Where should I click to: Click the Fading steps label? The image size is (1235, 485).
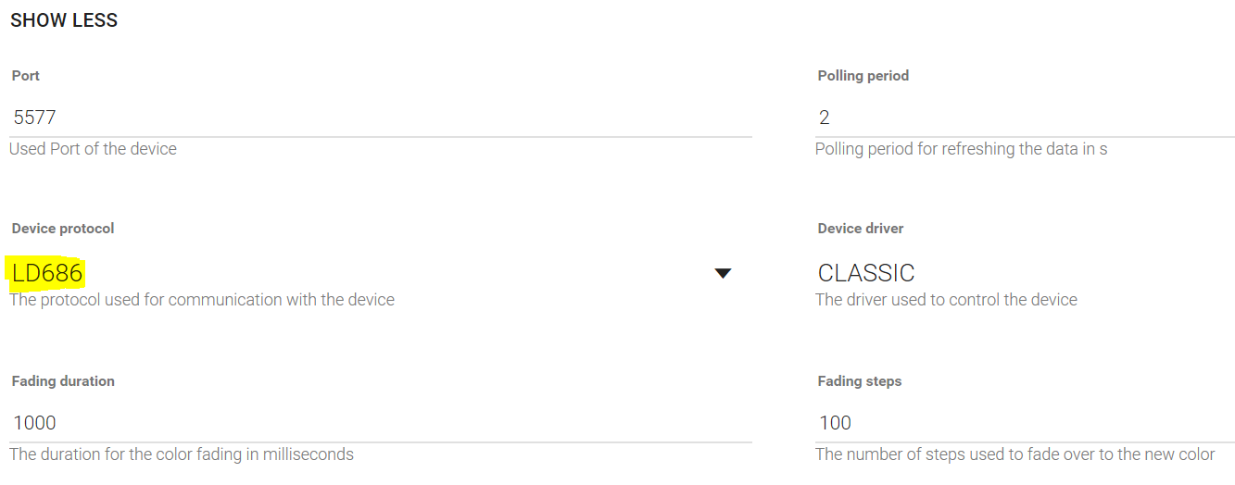(859, 381)
